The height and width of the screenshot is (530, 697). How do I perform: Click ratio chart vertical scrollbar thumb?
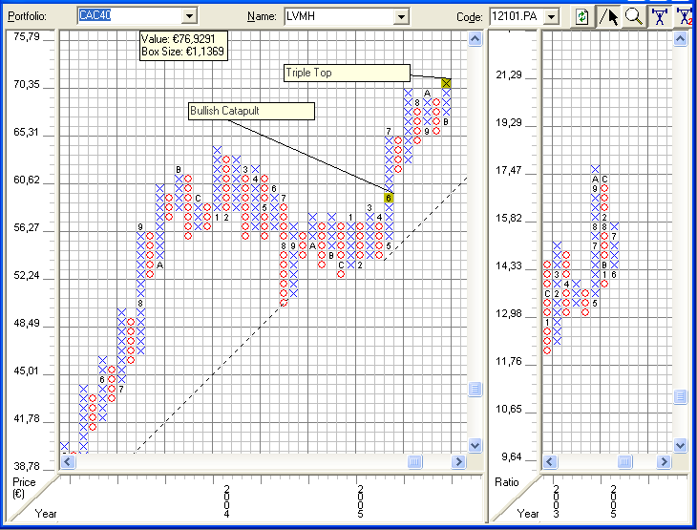(x=680, y=395)
